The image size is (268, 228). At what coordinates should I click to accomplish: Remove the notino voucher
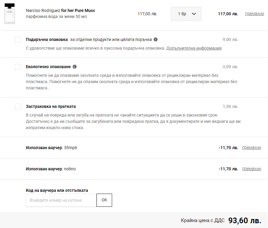coord(252,169)
